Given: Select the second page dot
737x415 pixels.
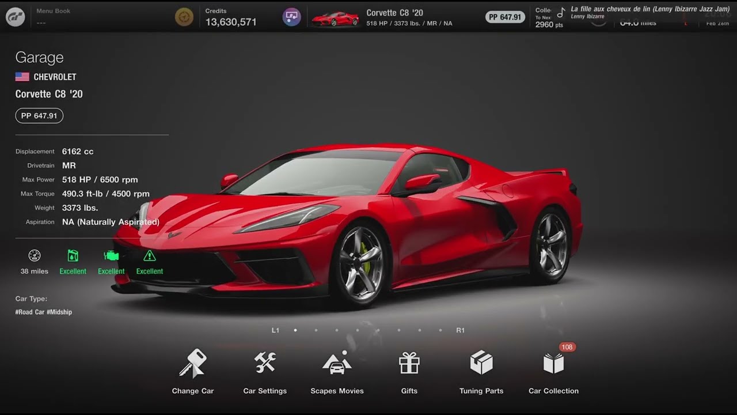Looking at the screenshot, I should coord(316,330).
